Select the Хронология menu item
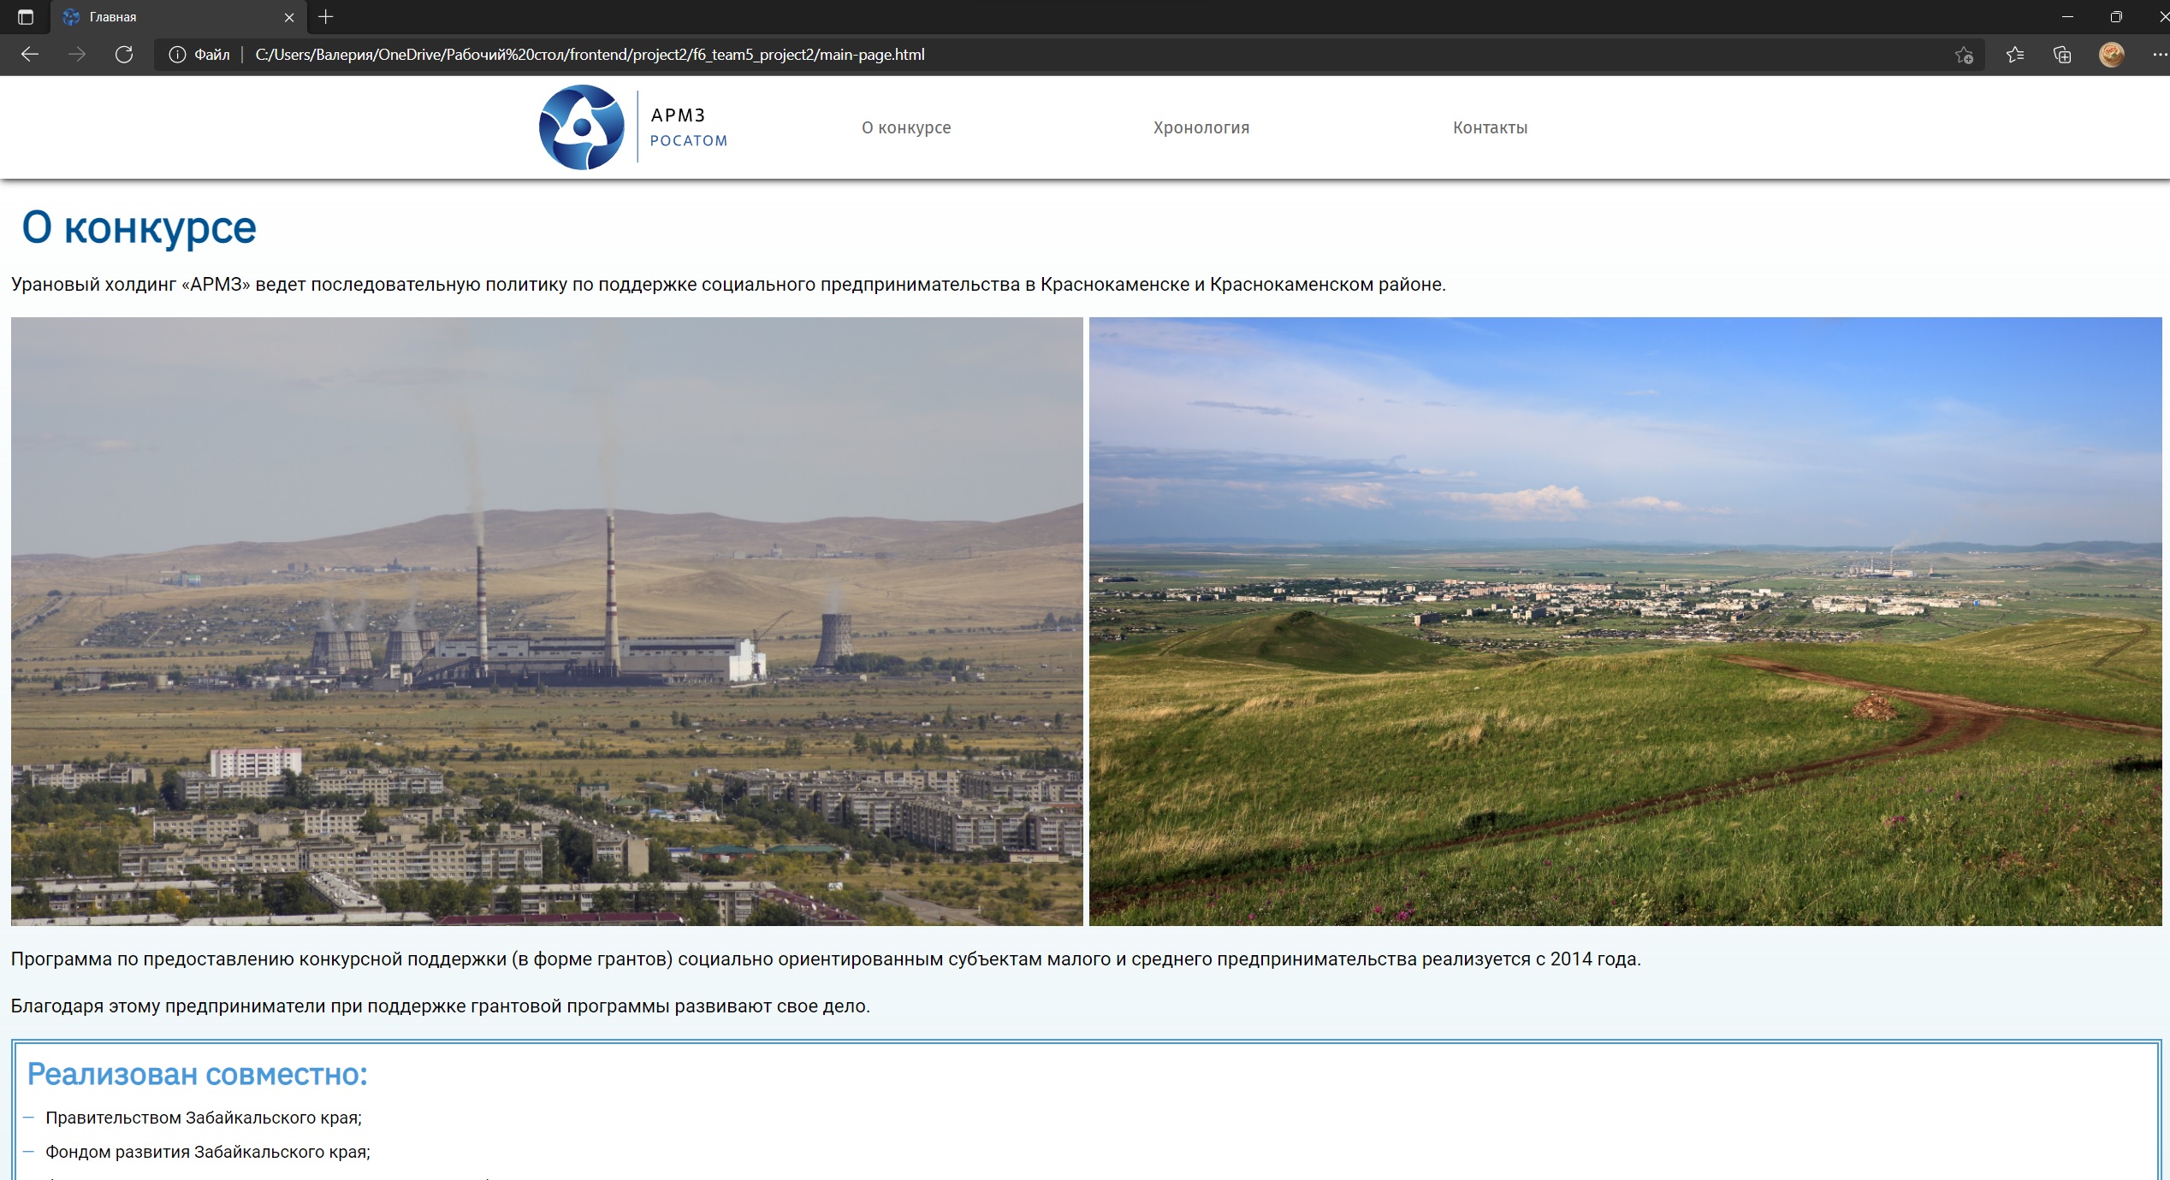Image resolution: width=2170 pixels, height=1180 pixels. pos(1201,127)
